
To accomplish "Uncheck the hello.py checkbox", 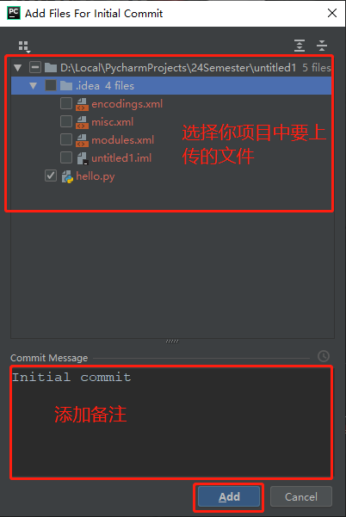I will pos(51,175).
